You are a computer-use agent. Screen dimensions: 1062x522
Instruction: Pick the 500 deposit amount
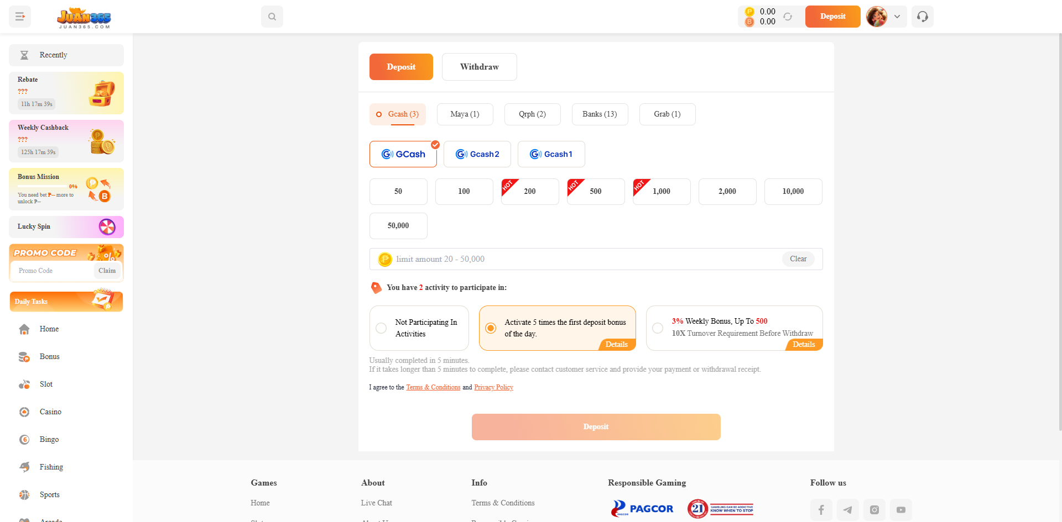596,192
